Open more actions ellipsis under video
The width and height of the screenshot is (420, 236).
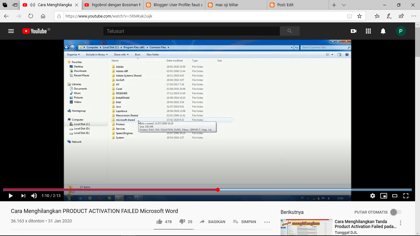(267, 222)
